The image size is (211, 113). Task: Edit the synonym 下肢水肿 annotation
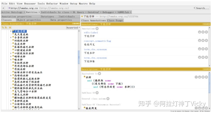pos(206,49)
